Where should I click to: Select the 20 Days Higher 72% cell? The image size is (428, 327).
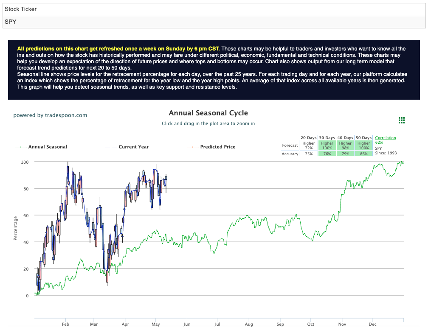(x=309, y=145)
